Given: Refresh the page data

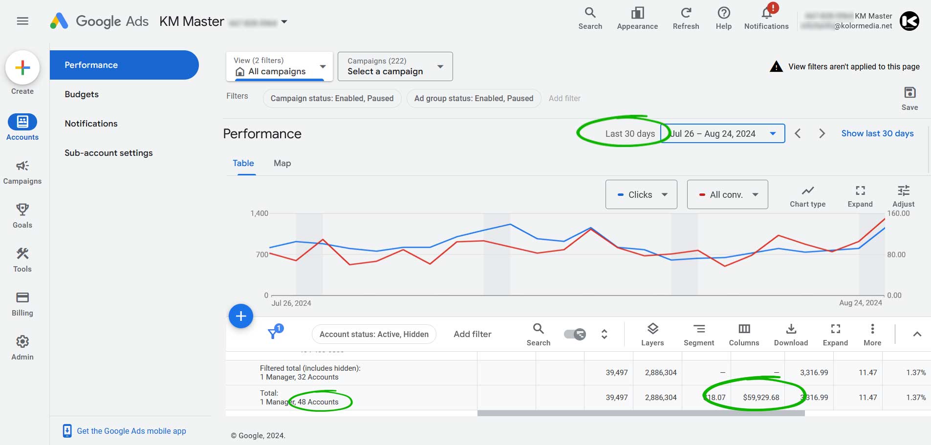Looking at the screenshot, I should pyautogui.click(x=686, y=19).
